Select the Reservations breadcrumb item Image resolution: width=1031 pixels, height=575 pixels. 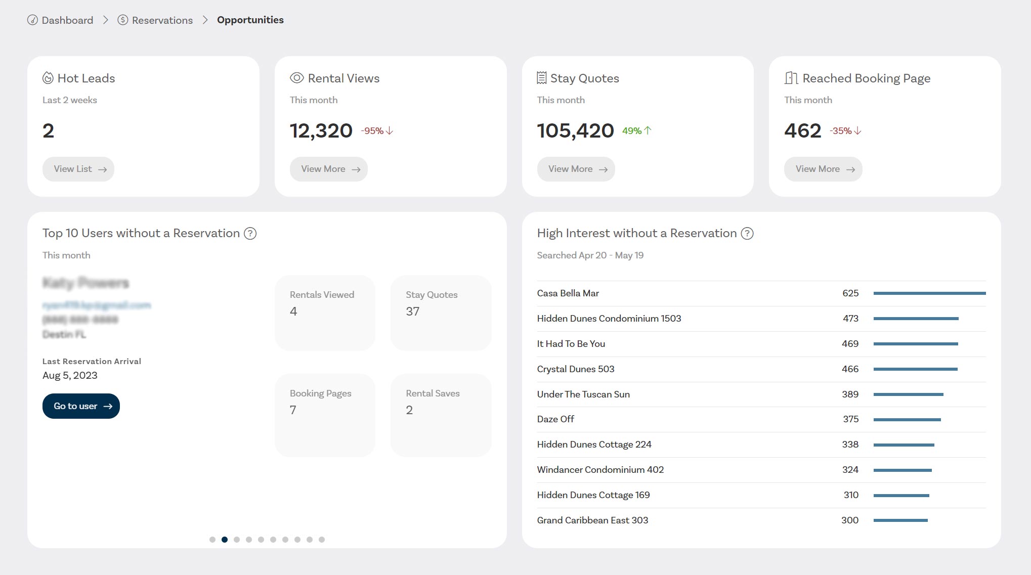162,20
